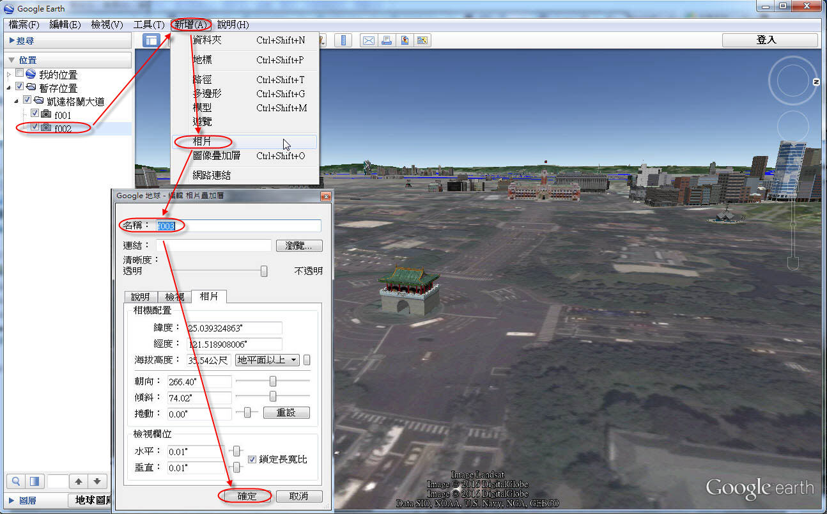
Task: Open the 說明(H) menu
Action: click(x=233, y=24)
